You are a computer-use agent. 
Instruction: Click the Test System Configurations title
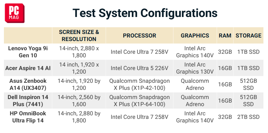click(145, 13)
